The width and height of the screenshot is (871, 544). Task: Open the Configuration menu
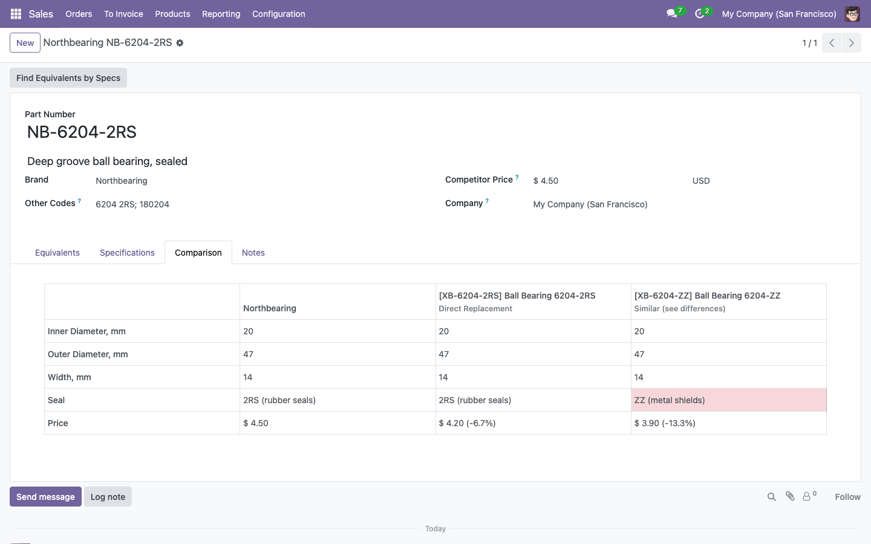pos(278,14)
